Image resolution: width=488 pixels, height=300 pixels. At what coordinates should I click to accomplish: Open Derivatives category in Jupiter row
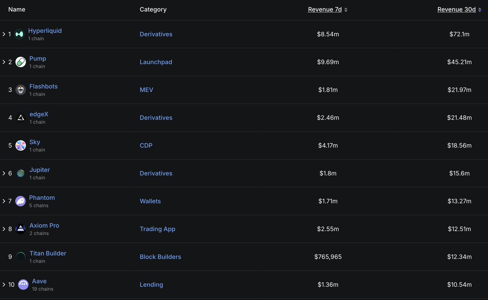[156, 173]
